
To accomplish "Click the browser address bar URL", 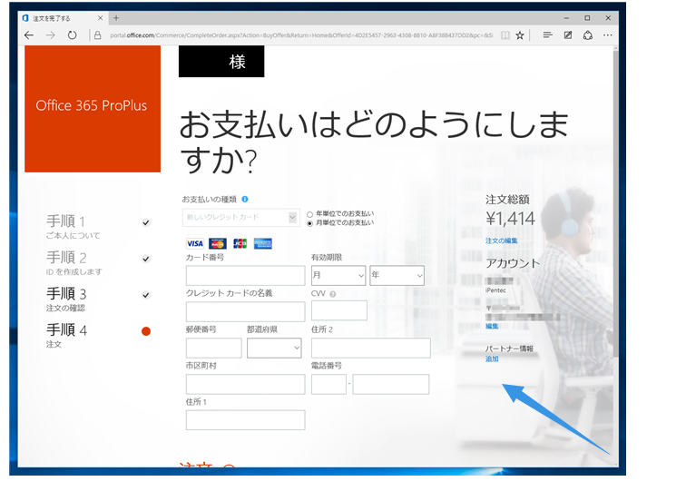I will click(301, 35).
